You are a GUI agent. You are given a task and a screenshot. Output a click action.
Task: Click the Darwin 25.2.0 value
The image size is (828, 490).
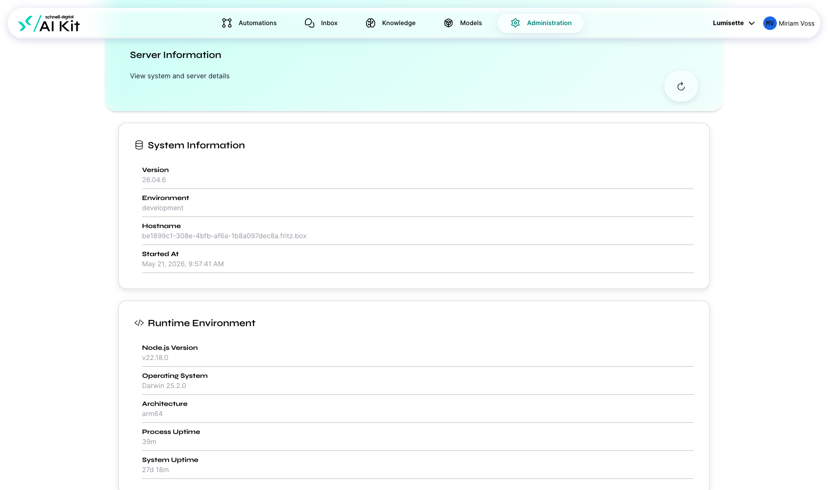tap(164, 386)
